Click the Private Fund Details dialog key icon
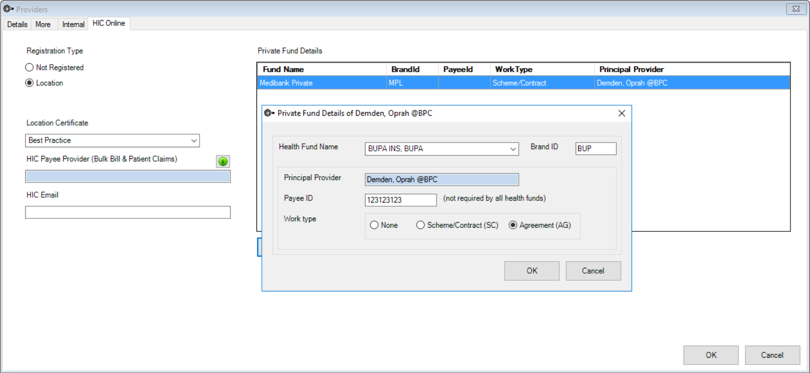810x373 pixels. point(269,113)
